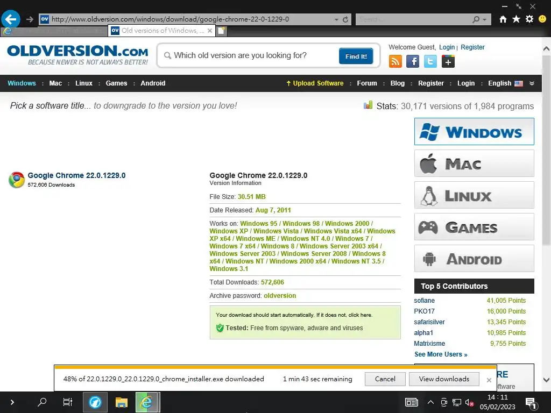This screenshot has height=413, width=551.
Task: Select the Windows platform banner
Action: [x=474, y=132]
